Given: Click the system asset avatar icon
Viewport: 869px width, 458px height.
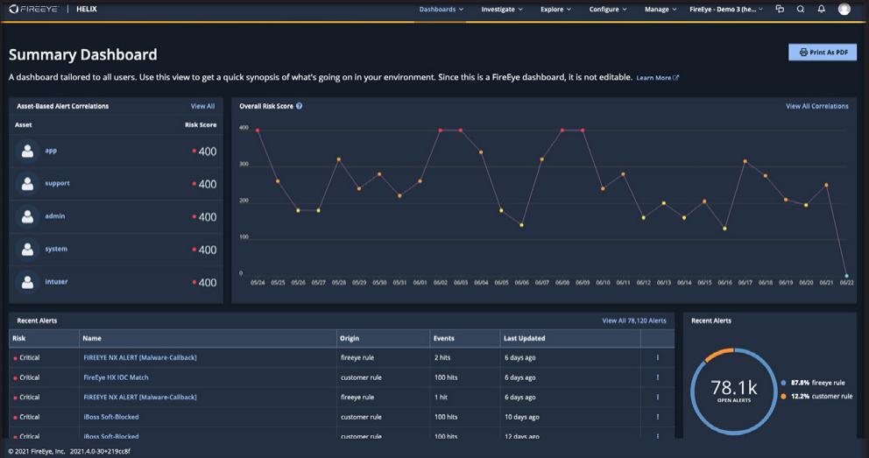Looking at the screenshot, I should pos(27,250).
